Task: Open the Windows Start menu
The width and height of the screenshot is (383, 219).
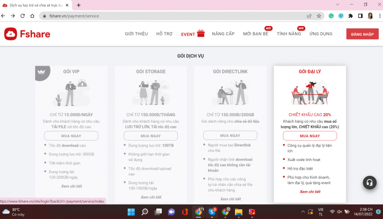Action: (x=131, y=212)
